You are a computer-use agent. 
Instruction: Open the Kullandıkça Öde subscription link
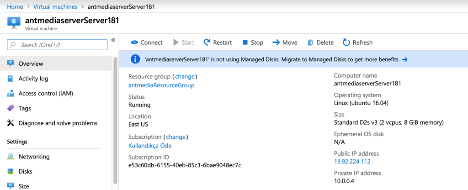[x=150, y=146]
